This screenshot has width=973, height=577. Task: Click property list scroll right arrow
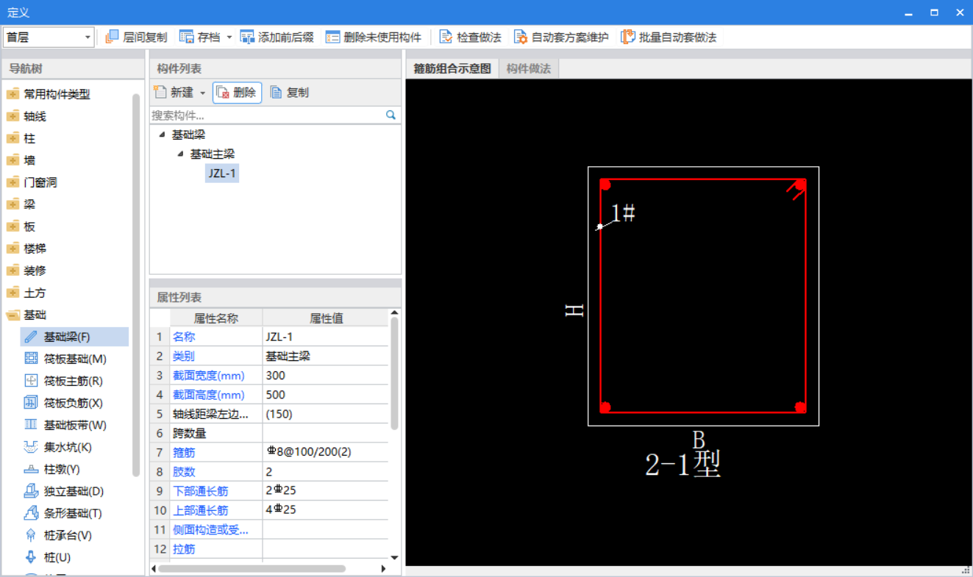coord(383,568)
